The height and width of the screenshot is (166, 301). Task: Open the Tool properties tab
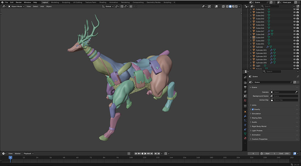(245, 77)
